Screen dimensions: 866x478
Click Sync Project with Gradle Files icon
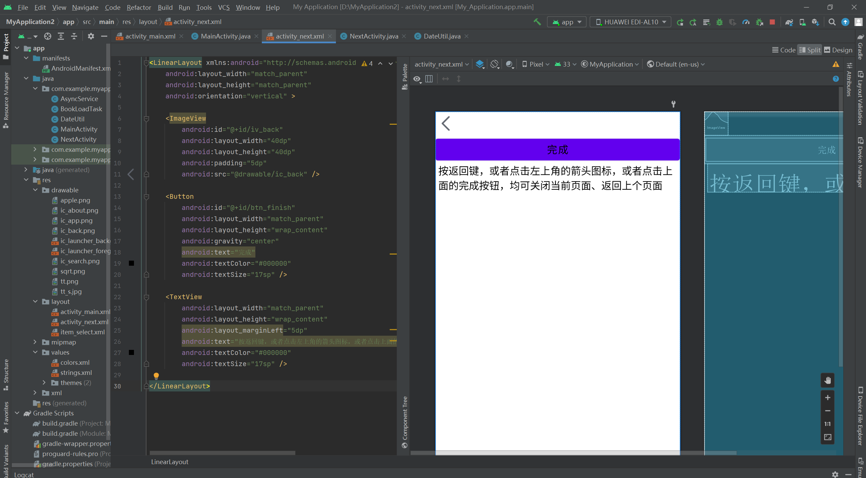(x=789, y=22)
